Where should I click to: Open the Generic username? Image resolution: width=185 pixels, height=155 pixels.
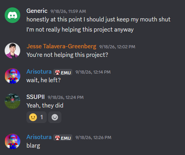coord(37,11)
